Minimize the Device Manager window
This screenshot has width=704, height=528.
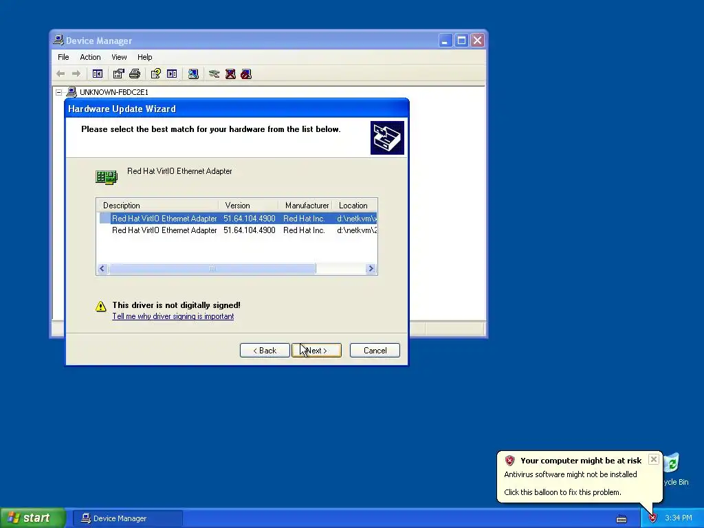pyautogui.click(x=445, y=41)
